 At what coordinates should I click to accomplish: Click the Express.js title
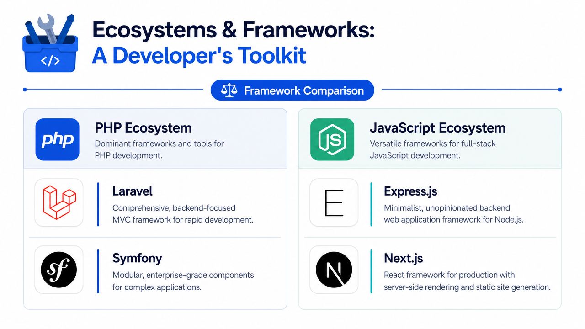(x=410, y=191)
